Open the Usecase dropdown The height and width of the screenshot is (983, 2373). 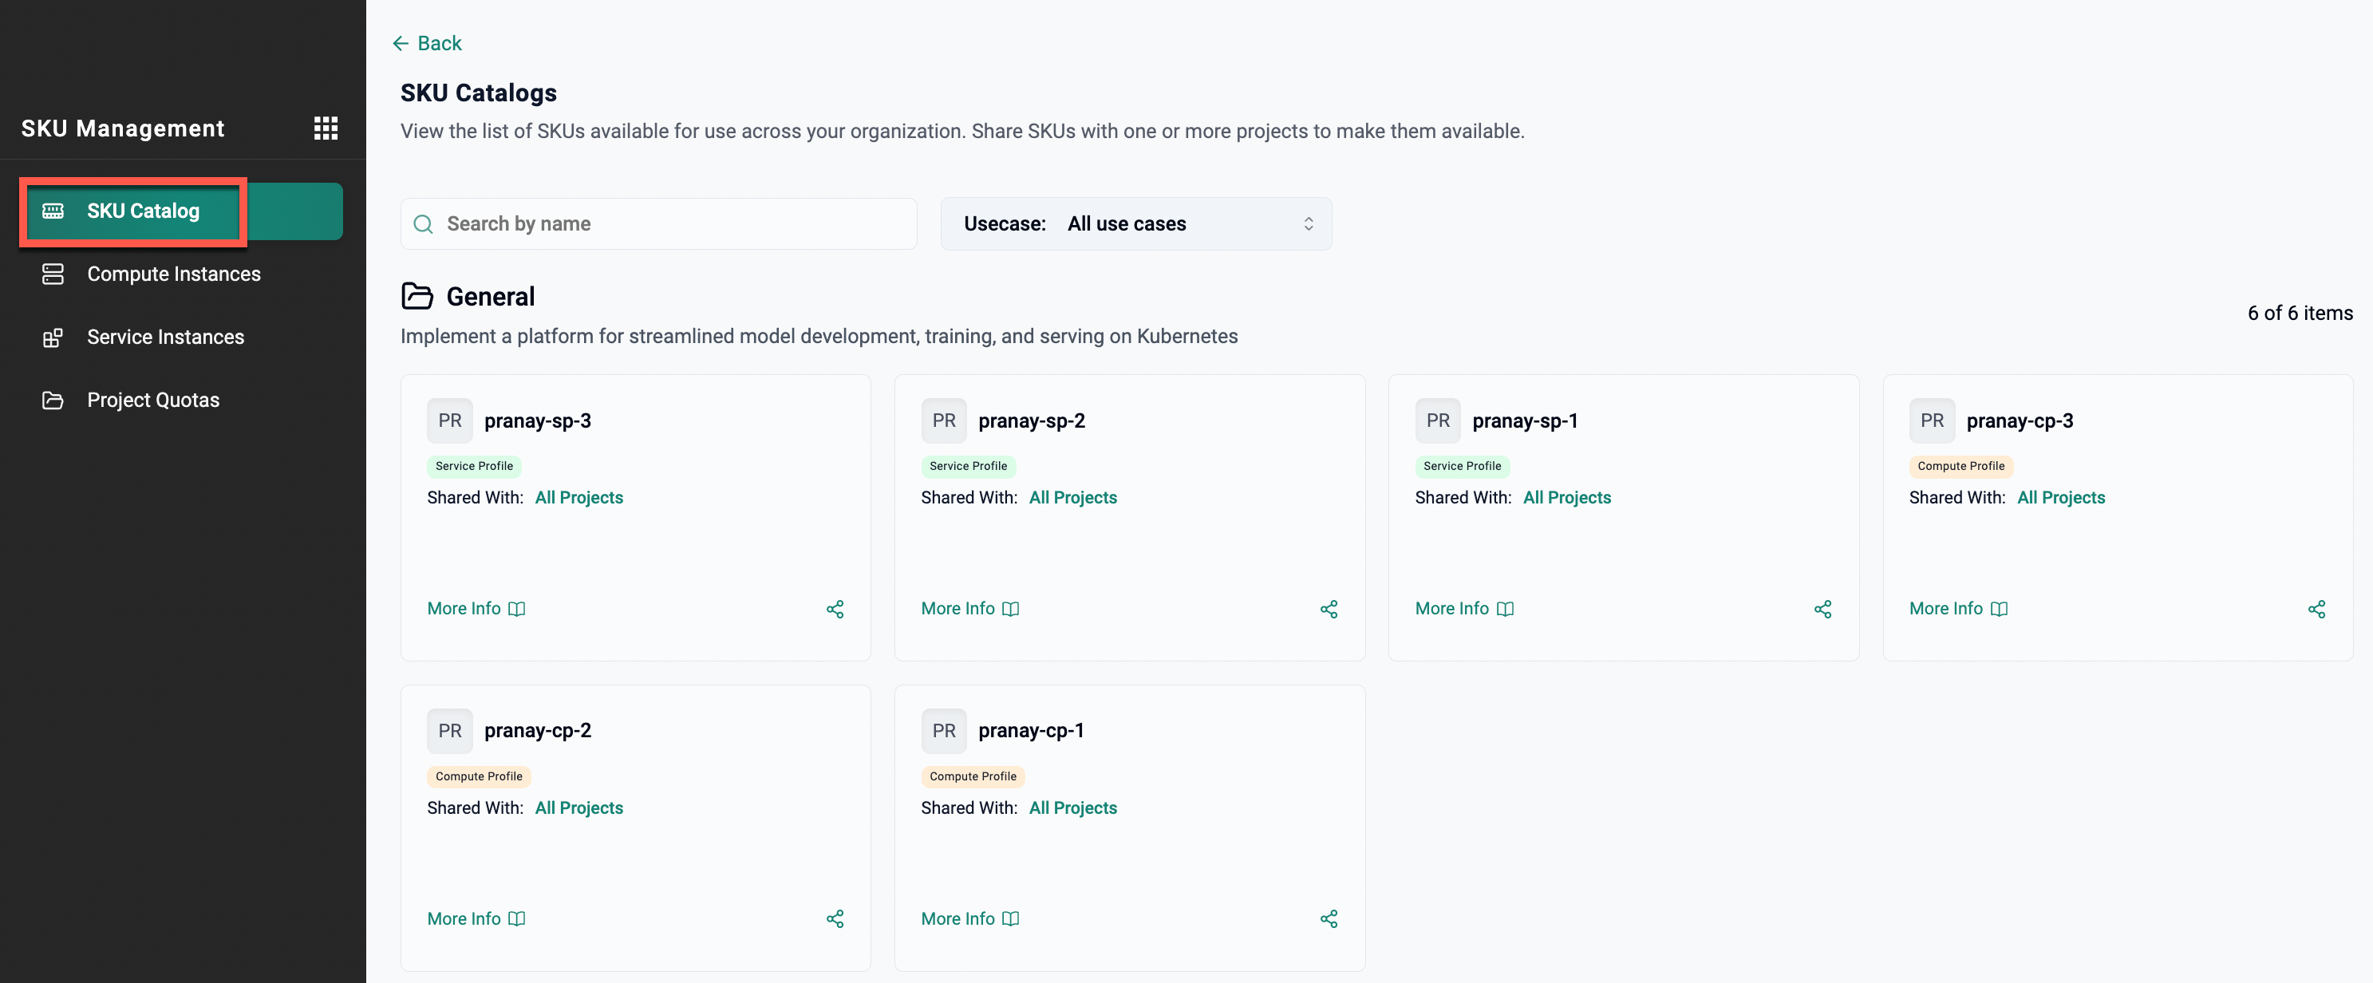pyautogui.click(x=1135, y=224)
